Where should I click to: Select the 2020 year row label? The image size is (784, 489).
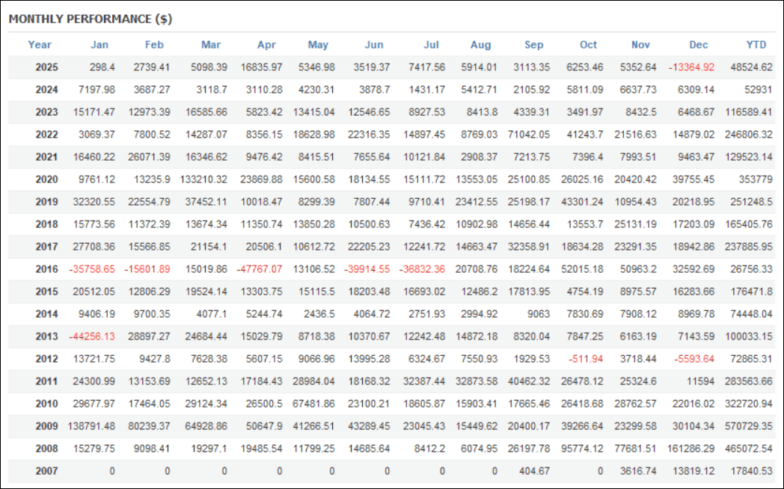point(46,179)
